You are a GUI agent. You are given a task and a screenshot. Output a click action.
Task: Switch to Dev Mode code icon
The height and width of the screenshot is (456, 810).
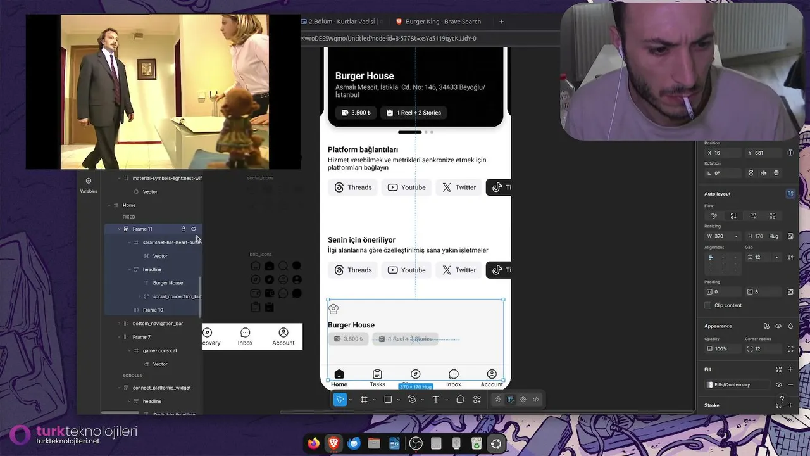pyautogui.click(x=536, y=400)
